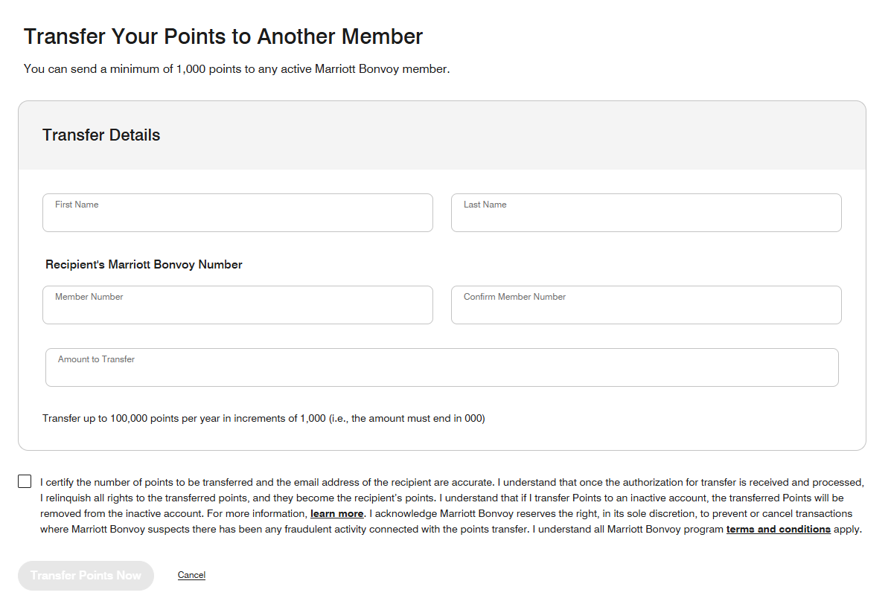Click the Amount to Transfer field

[x=442, y=367]
